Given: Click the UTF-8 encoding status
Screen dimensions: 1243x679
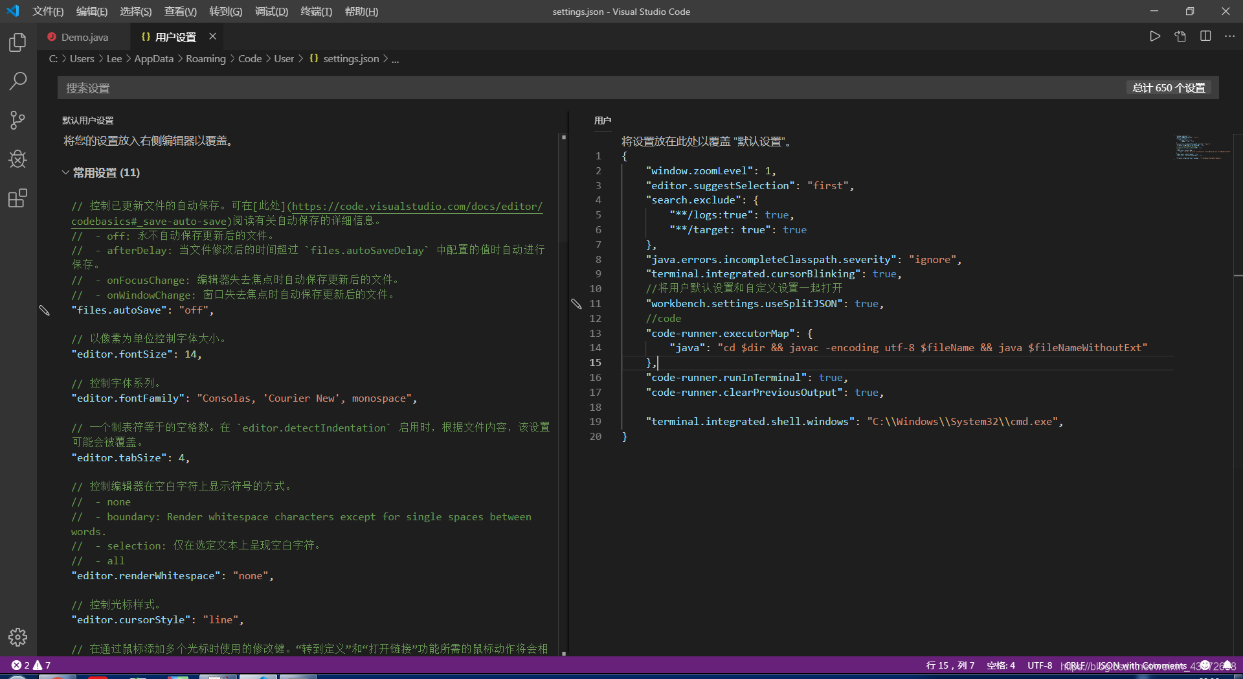Looking at the screenshot, I should [x=1040, y=665].
